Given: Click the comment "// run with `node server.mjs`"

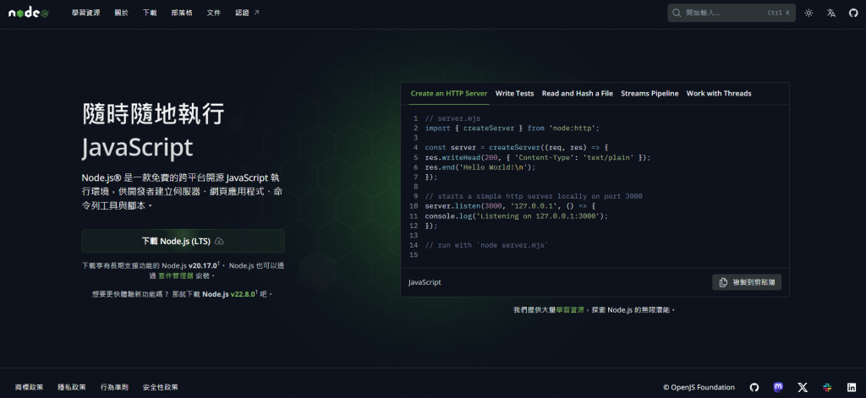Looking at the screenshot, I should (x=486, y=245).
